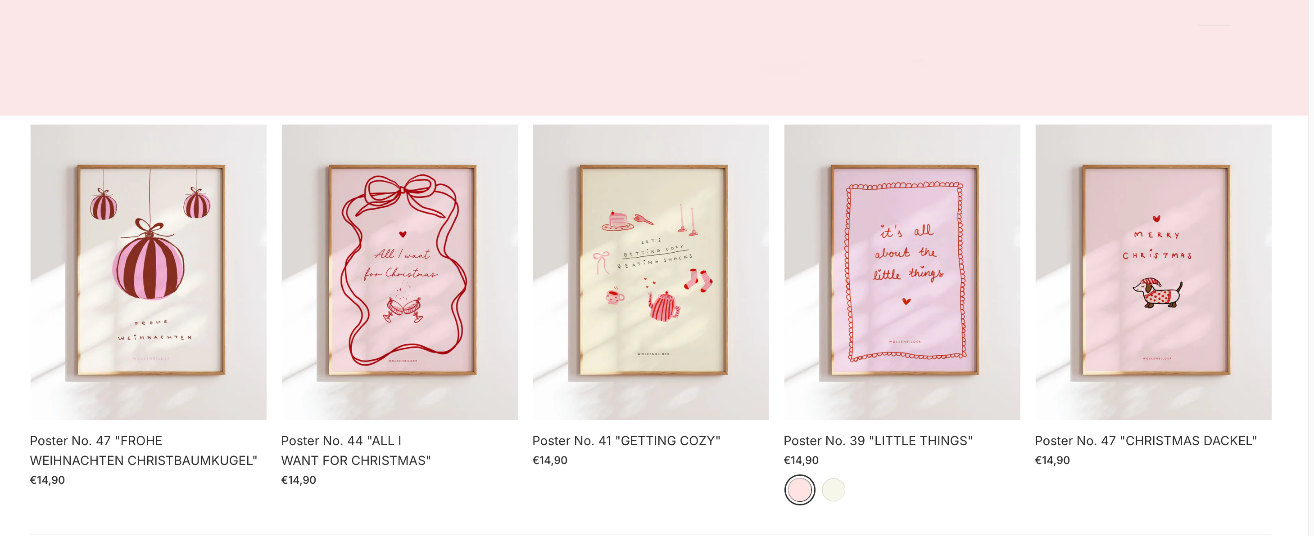
Task: Open the Poster No. 39 "LITTLE THINGS" title
Action: pyautogui.click(x=878, y=441)
